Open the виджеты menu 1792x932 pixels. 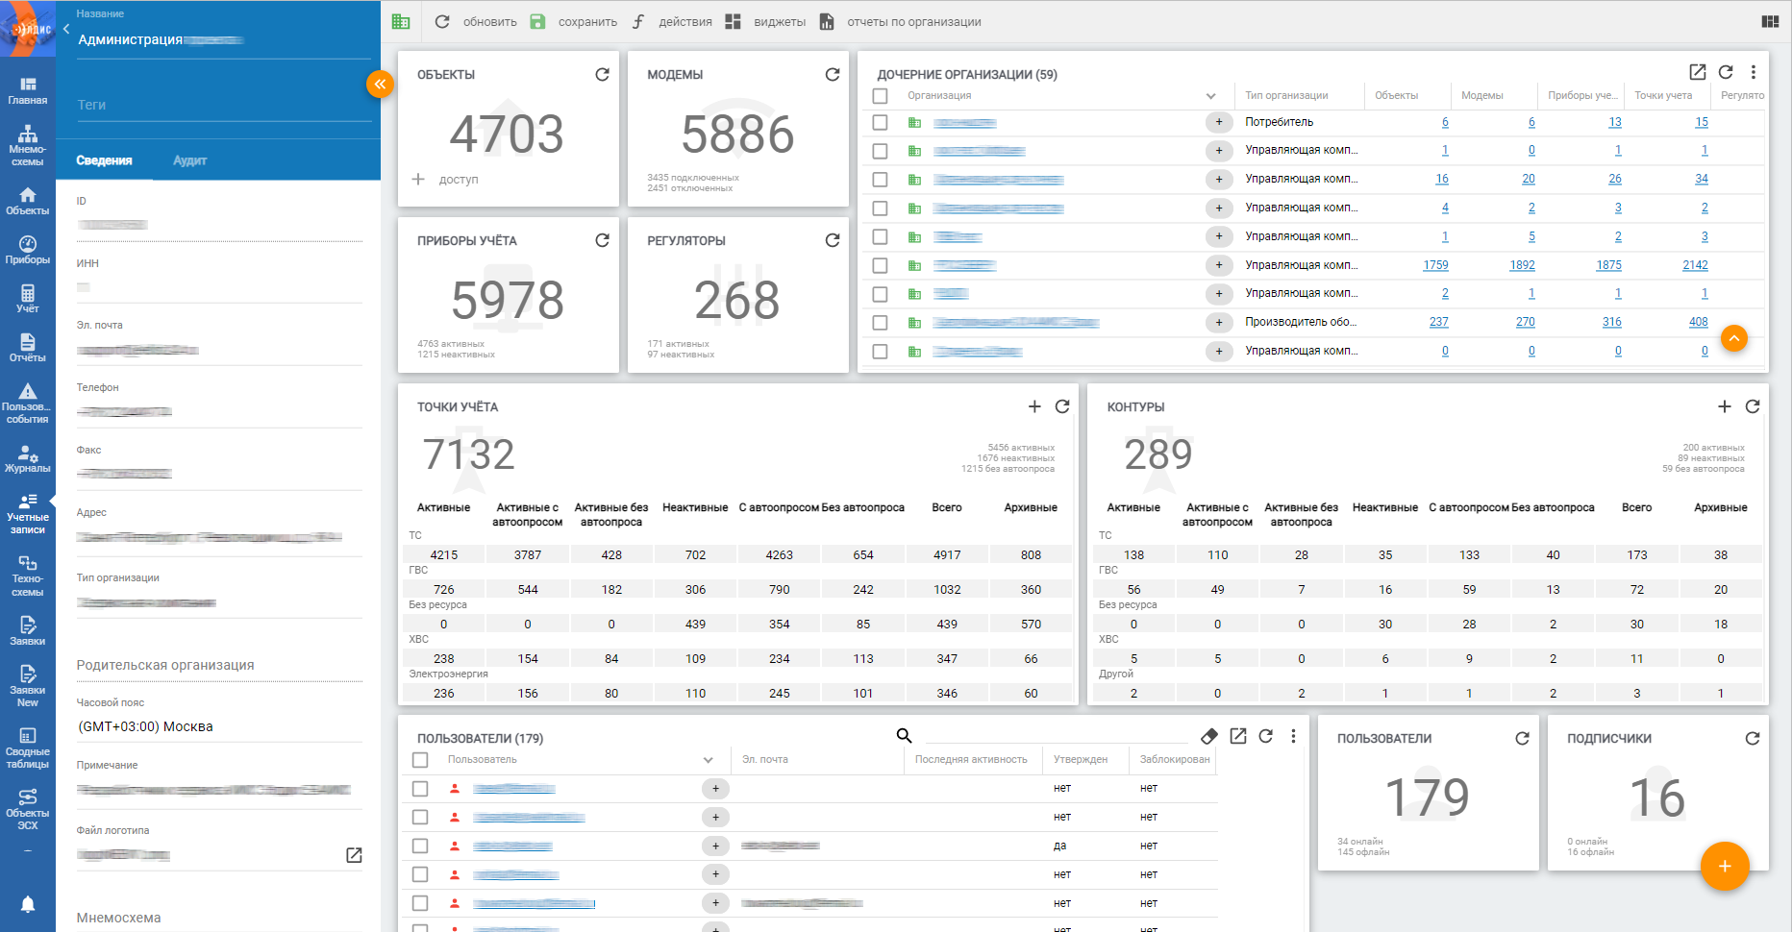point(766,21)
